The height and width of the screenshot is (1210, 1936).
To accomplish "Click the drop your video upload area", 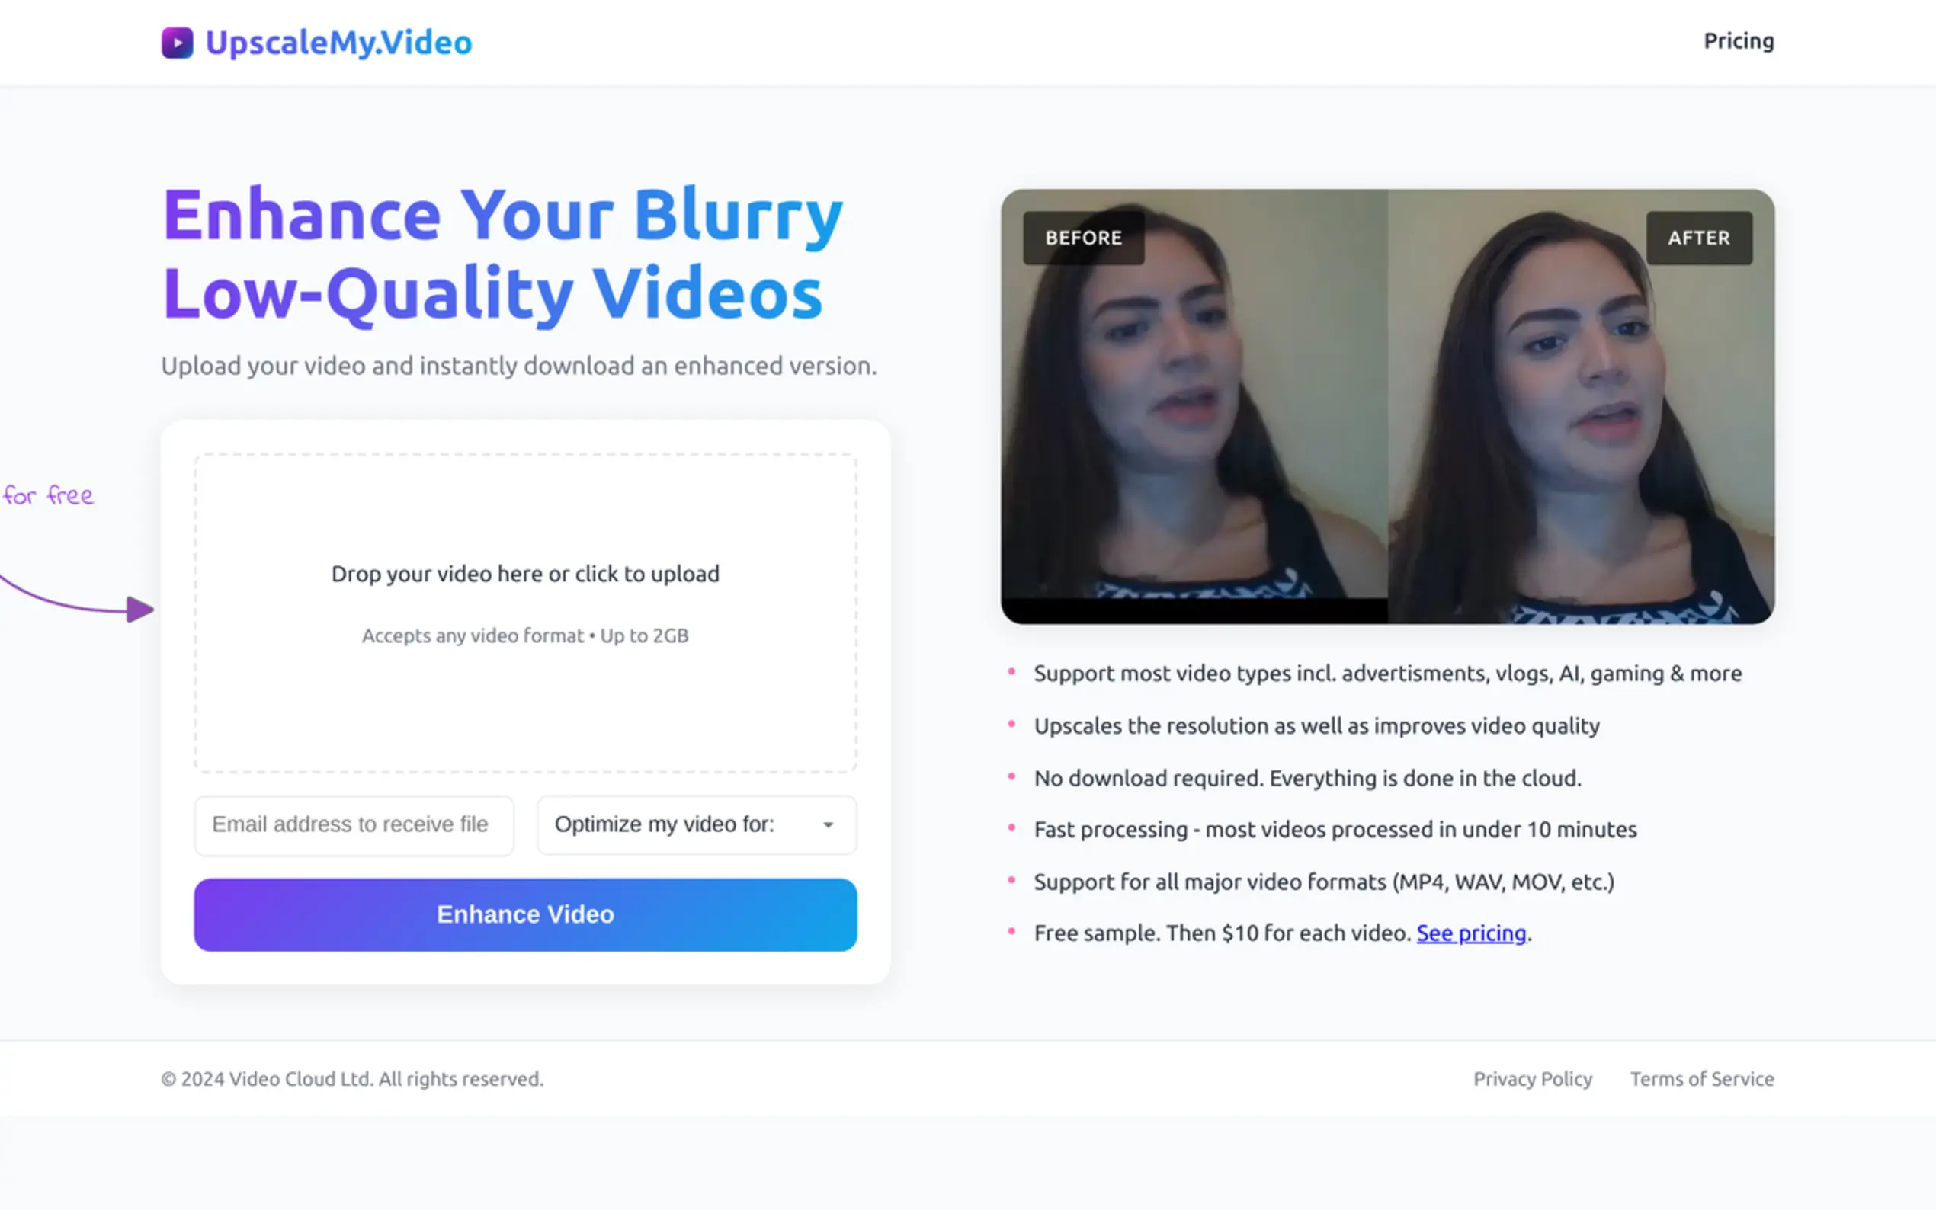I will 525,613.
